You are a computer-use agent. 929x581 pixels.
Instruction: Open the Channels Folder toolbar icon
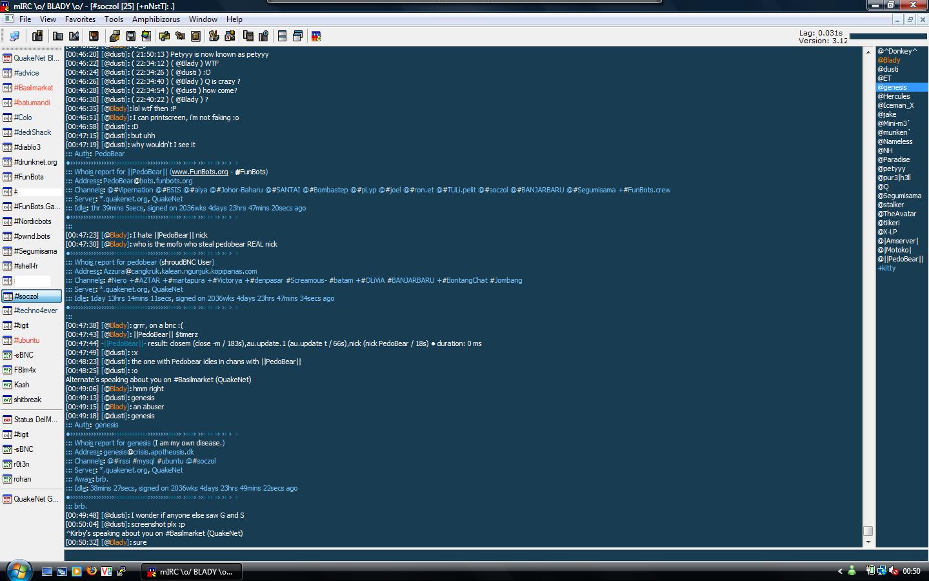(58, 36)
